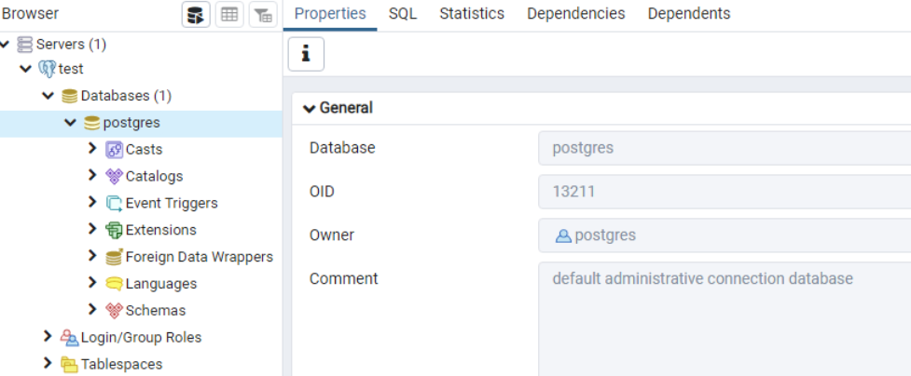911x376 pixels.
Task: Expand the Catalogs tree node
Action: pos(92,175)
